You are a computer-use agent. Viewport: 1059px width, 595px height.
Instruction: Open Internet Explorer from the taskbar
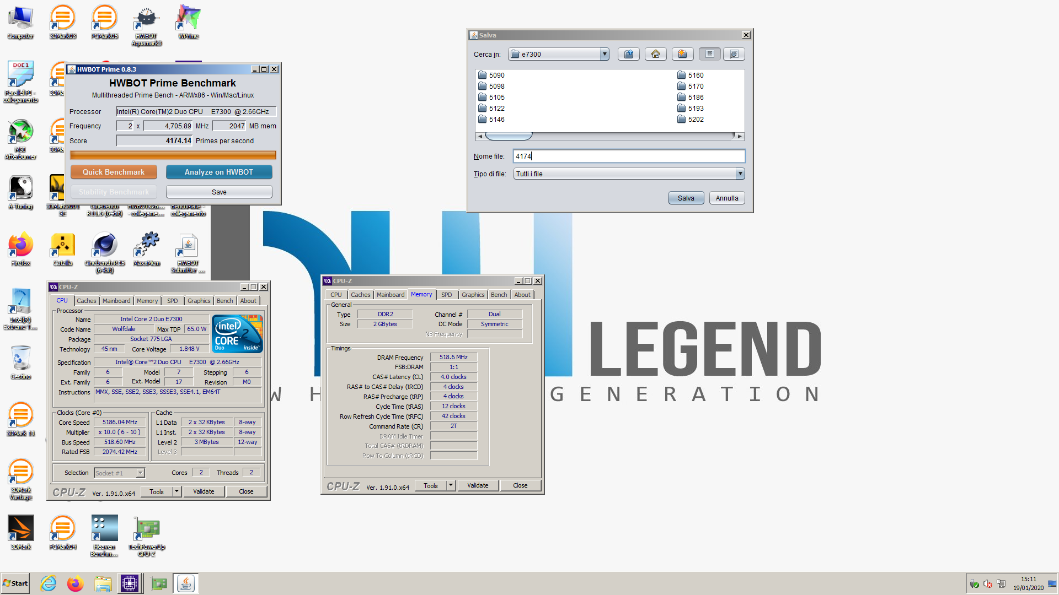pyautogui.click(x=49, y=583)
